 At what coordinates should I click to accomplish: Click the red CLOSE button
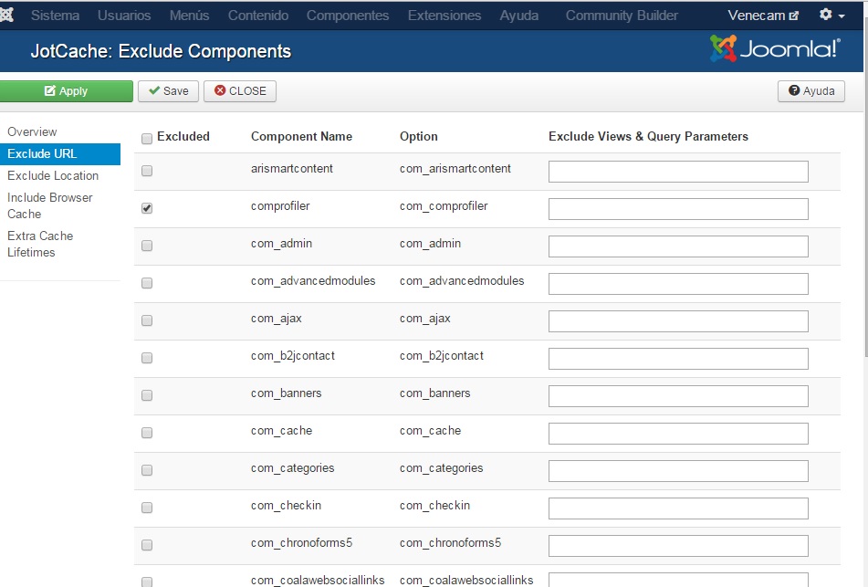click(240, 90)
